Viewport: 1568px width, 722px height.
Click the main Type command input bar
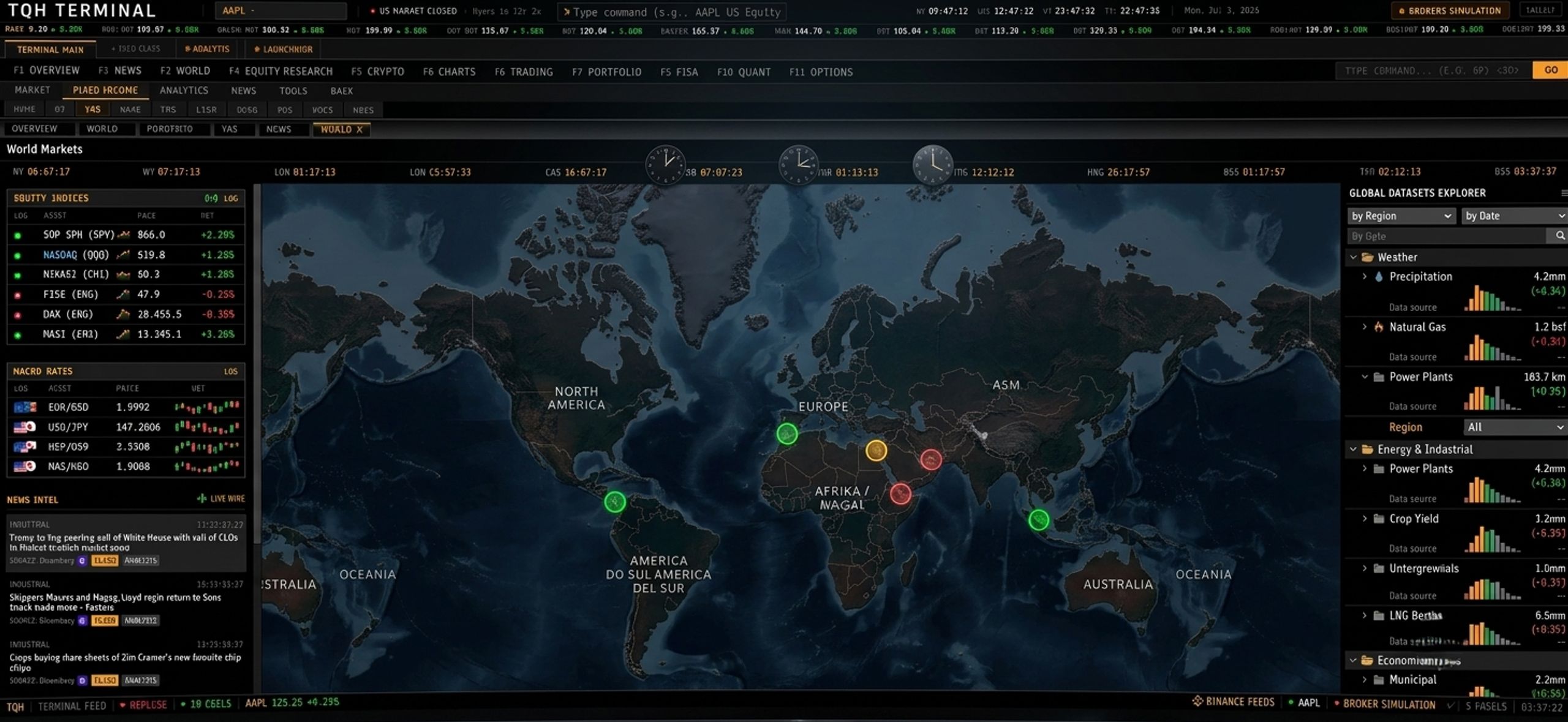click(x=672, y=12)
